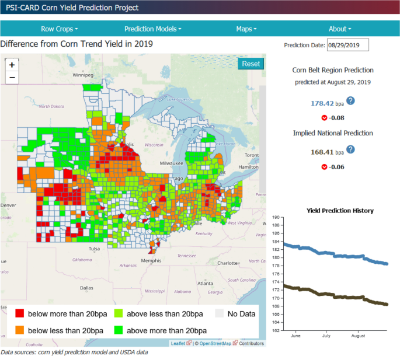Click help icon beside Implied National prediction value

pos(350,150)
